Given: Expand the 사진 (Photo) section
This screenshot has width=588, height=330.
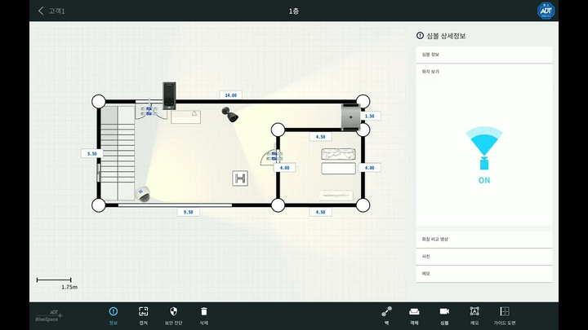Looking at the screenshot, I should click(484, 256).
